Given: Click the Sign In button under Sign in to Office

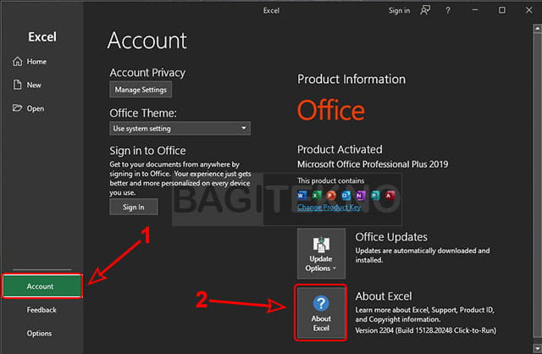Looking at the screenshot, I should click(x=134, y=207).
